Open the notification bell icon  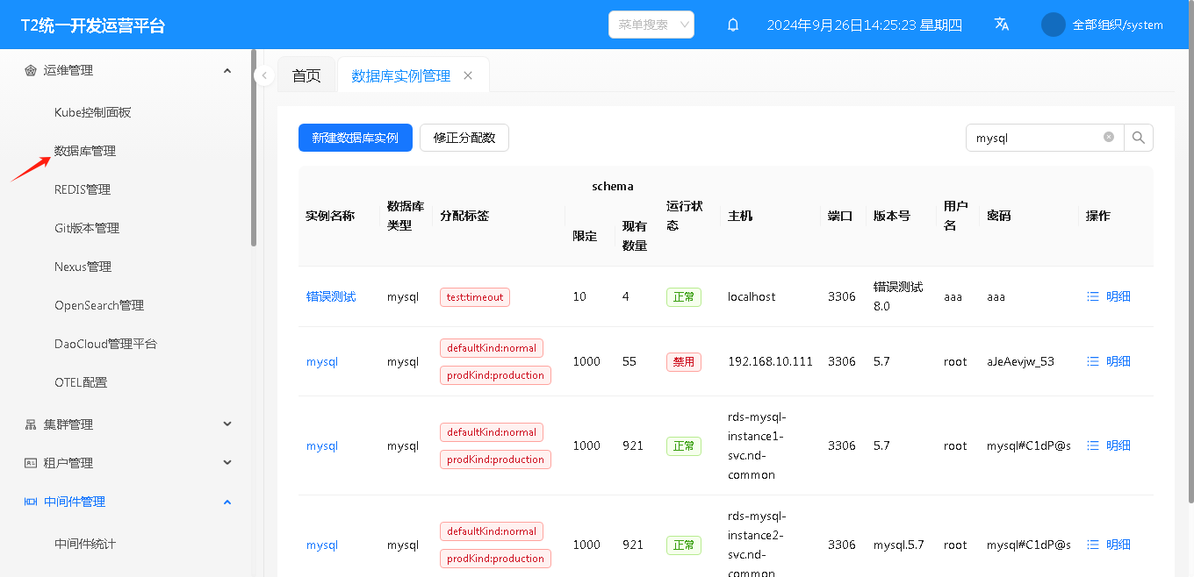tap(733, 25)
